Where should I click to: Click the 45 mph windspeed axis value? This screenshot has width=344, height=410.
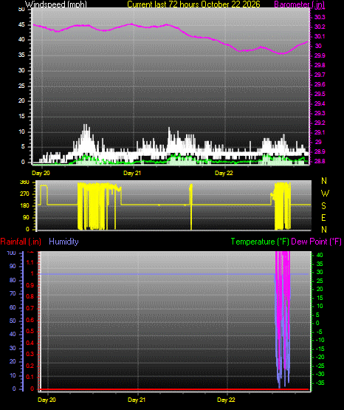pos(21,25)
